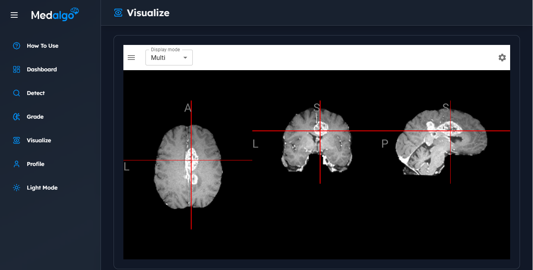Click the Dashboard grid icon
The height and width of the screenshot is (270, 533).
click(17, 69)
